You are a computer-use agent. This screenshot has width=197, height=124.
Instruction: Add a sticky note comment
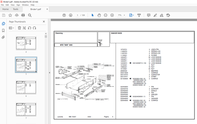click(149, 15)
